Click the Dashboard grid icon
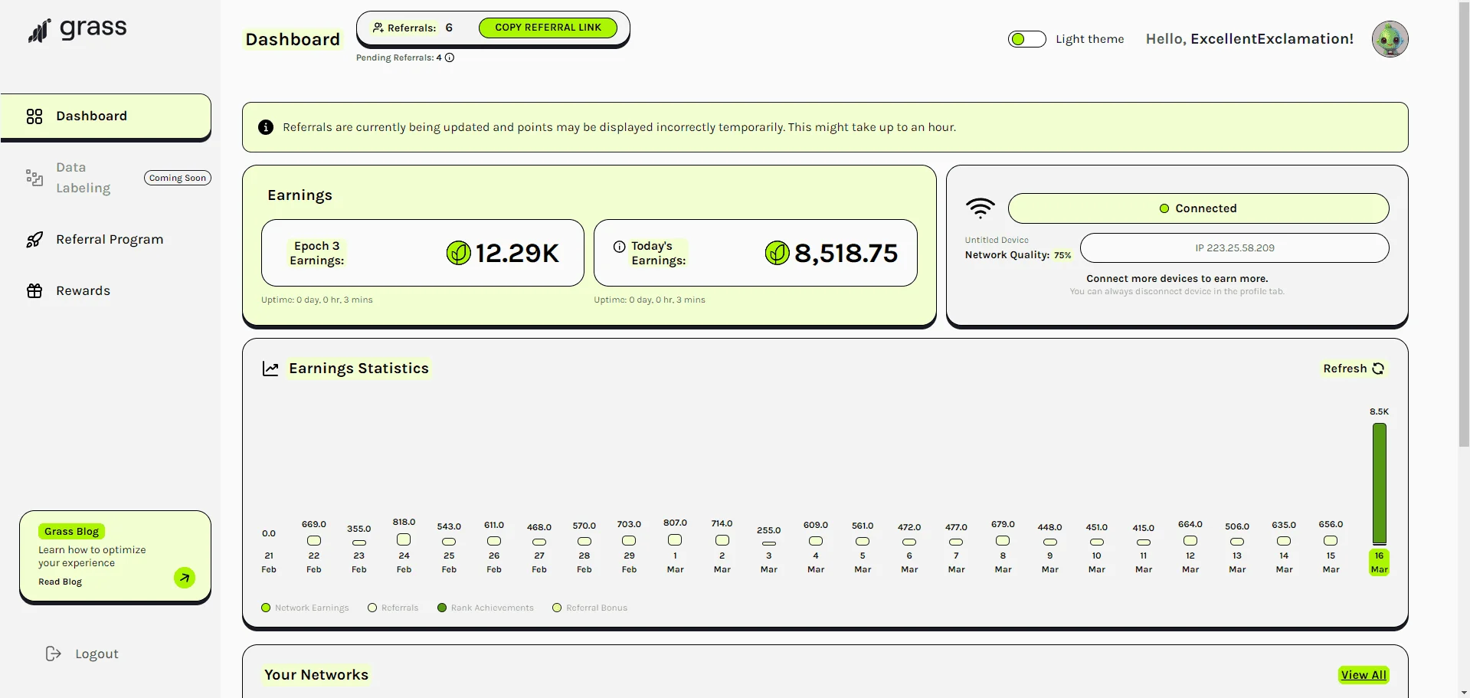The width and height of the screenshot is (1470, 698). pyautogui.click(x=34, y=116)
